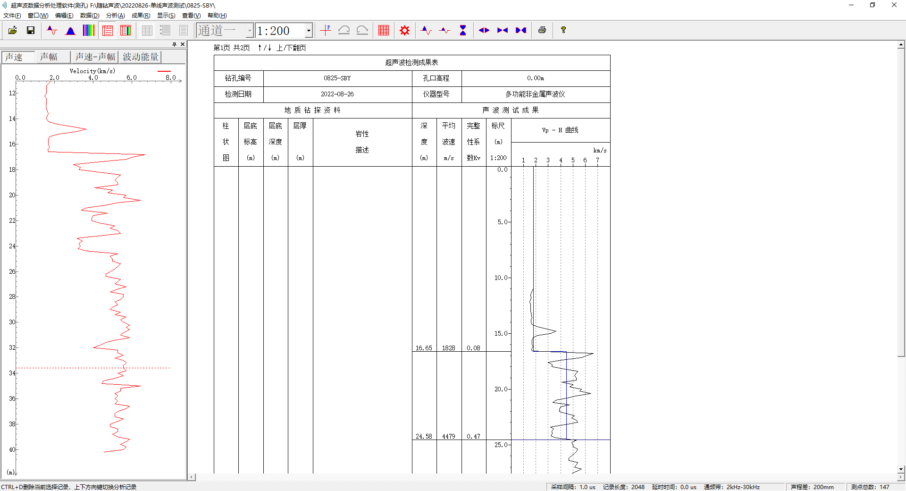Close the left curve panel
This screenshot has width=906, height=491.
[x=183, y=44]
